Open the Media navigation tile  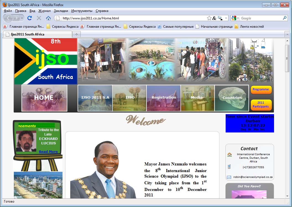198,98
